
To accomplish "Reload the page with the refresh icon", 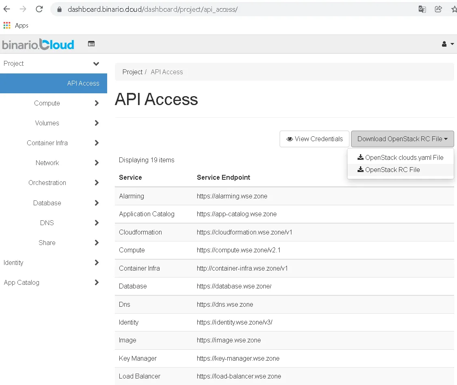I will coord(39,9).
